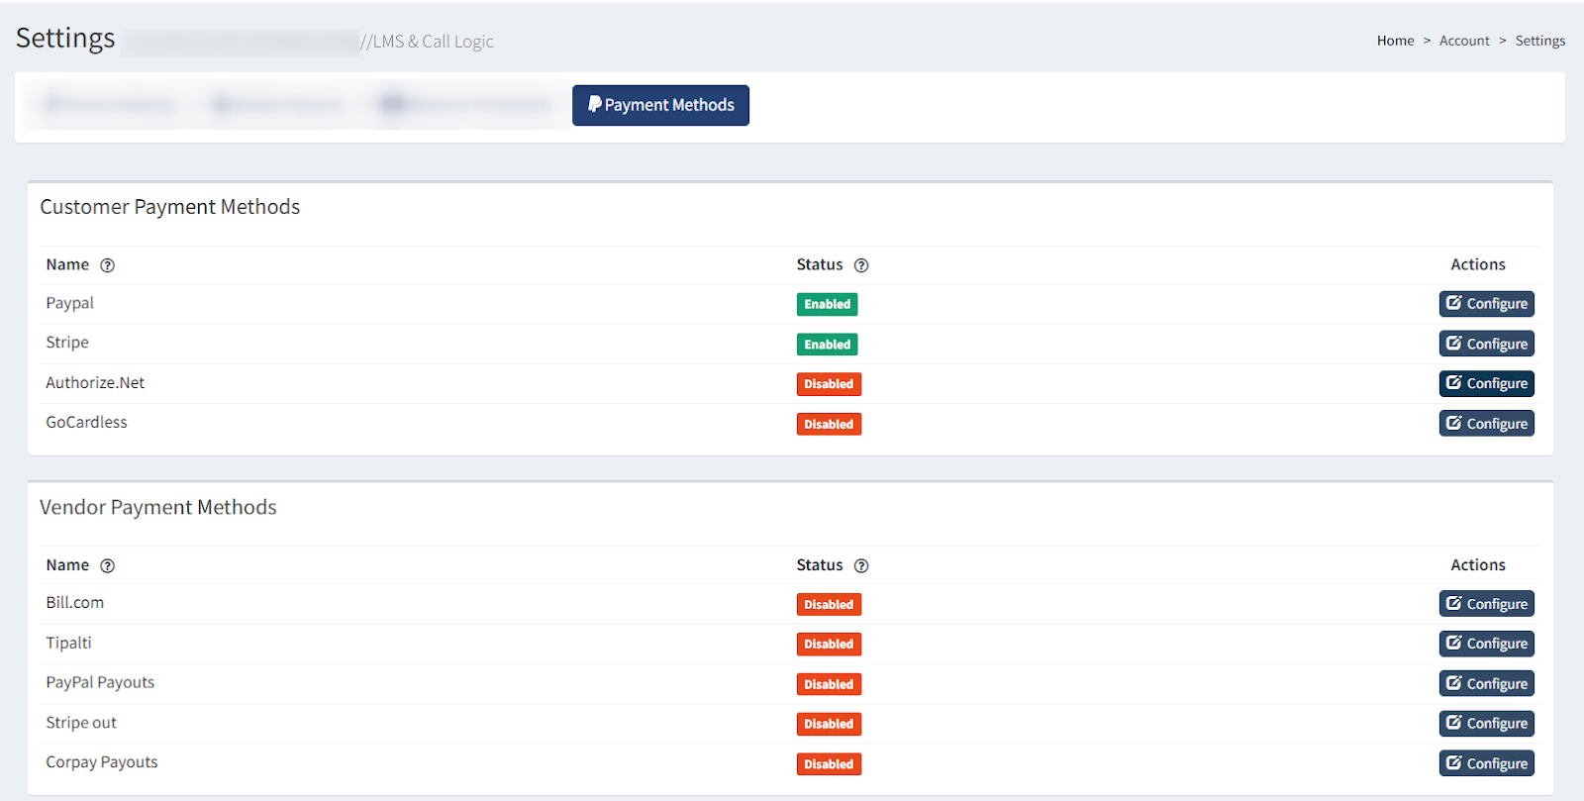Click the Disabled badge for Tipalti
The width and height of the screenshot is (1584, 801).
click(x=829, y=645)
